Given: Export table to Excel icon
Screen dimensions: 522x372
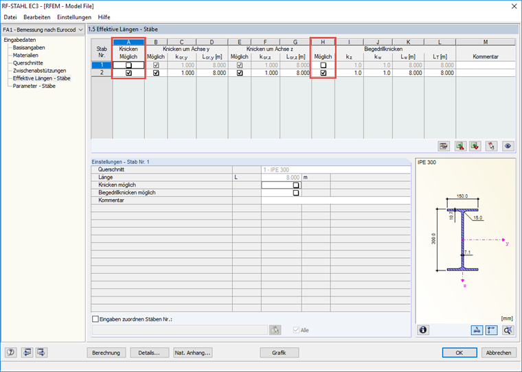Looking at the screenshot, I should click(460, 146).
